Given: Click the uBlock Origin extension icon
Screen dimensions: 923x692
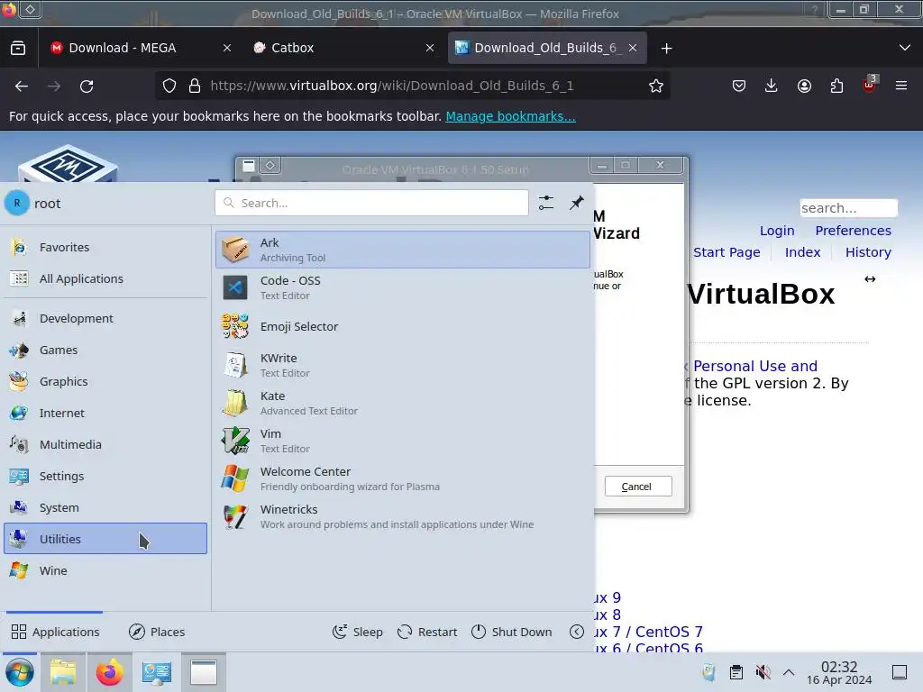Looking at the screenshot, I should (x=870, y=85).
